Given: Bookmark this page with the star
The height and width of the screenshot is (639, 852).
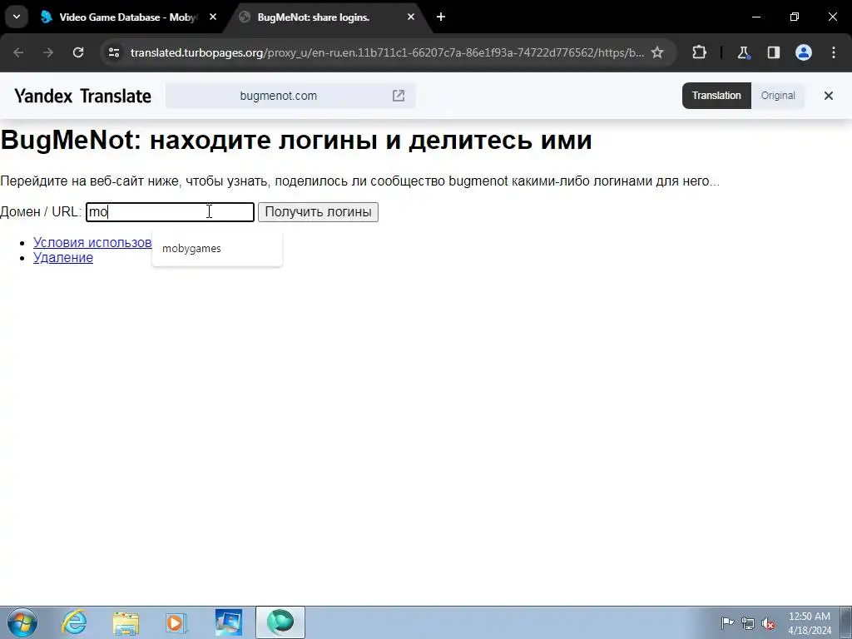Looking at the screenshot, I should pos(657,52).
